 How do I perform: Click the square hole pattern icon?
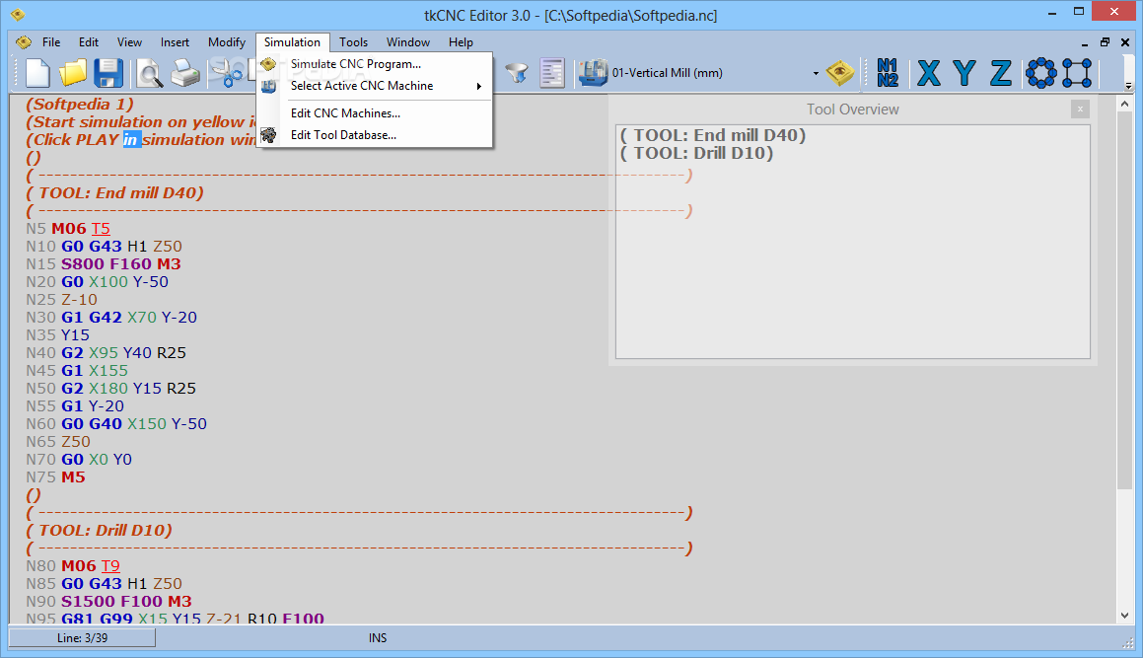1077,73
